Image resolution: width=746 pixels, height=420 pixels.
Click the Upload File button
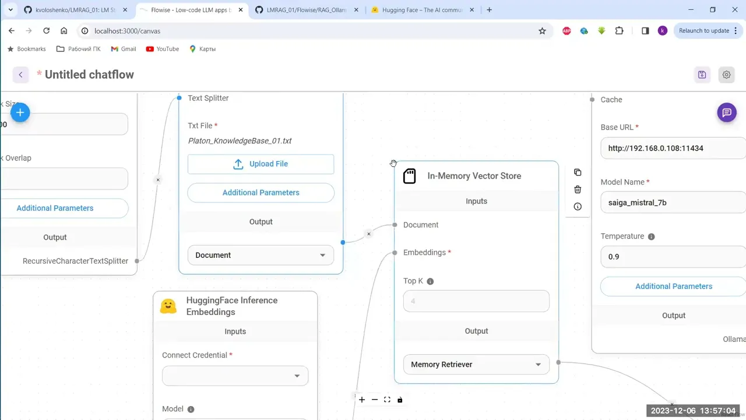[261, 164]
